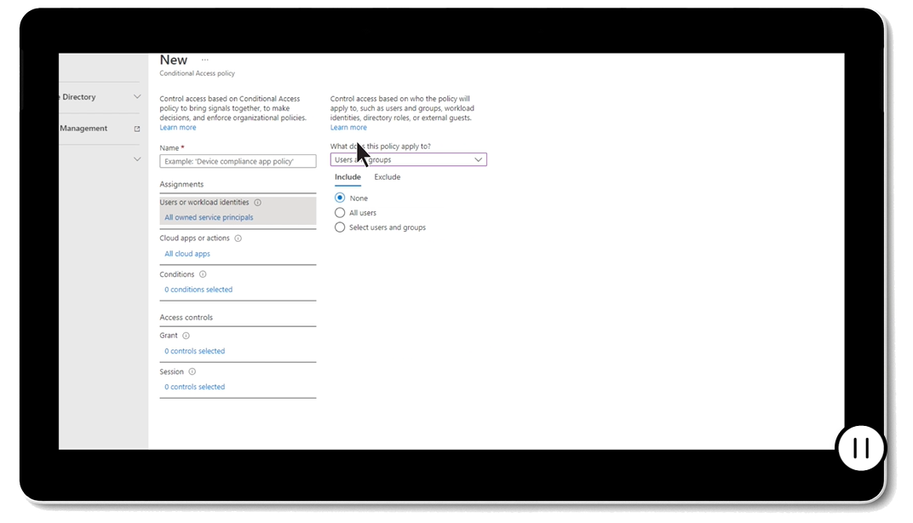Viewport: 913px width, 523px height.
Task: Switch to the Include tab
Action: pos(347,177)
